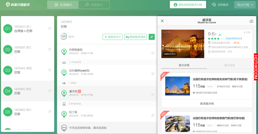Image resolution: width=258 pixels, height=134 pixels.
Task: Click the red 折 discount badge
Action: [x=79, y=91]
